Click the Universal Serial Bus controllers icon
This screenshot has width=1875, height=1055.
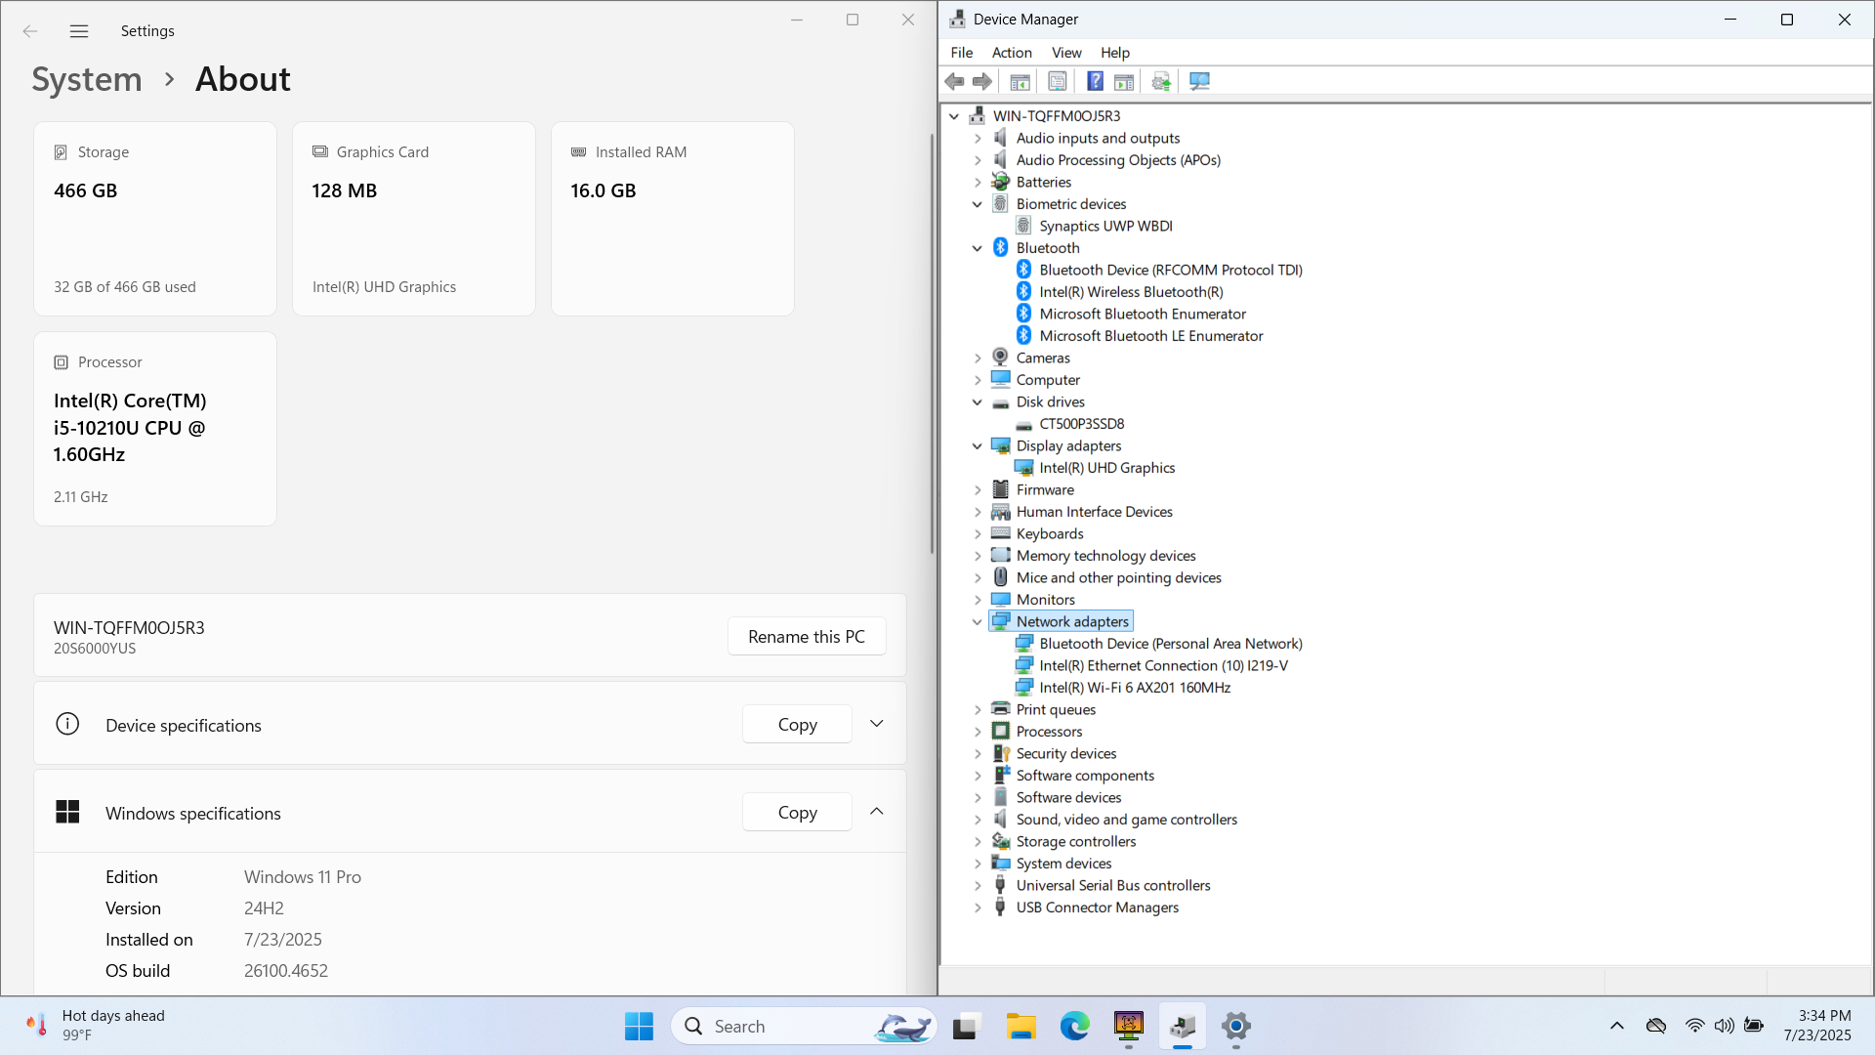(1000, 885)
